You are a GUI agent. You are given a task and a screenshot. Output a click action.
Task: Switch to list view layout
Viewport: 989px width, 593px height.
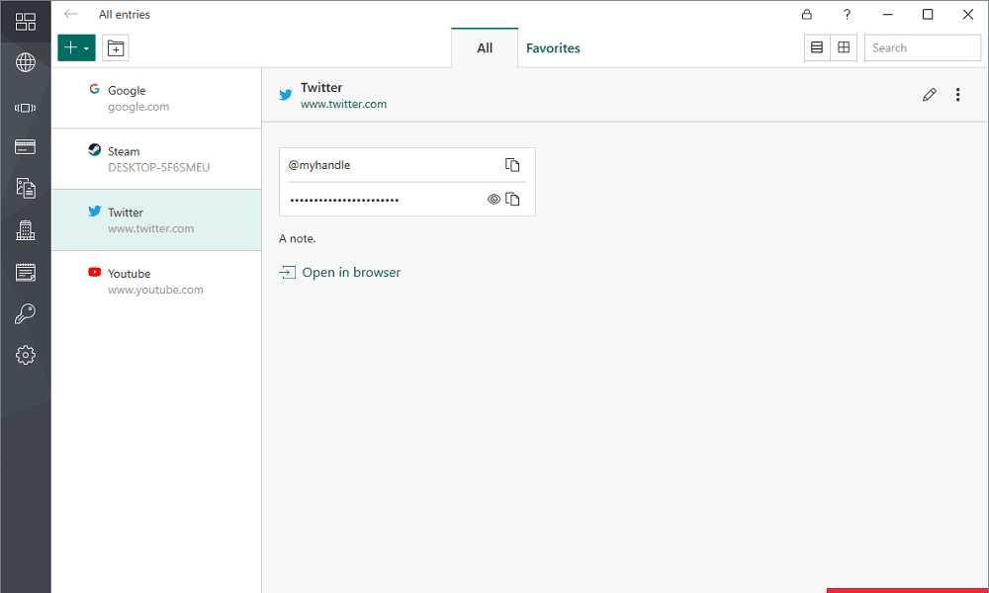tap(817, 47)
